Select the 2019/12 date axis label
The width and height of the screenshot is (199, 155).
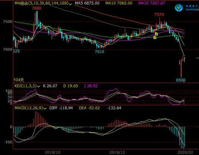pos(117,152)
